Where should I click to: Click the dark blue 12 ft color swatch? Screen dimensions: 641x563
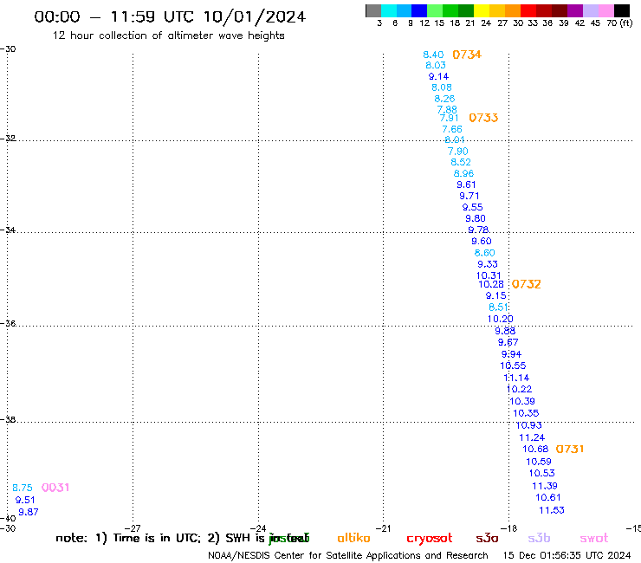[419, 10]
